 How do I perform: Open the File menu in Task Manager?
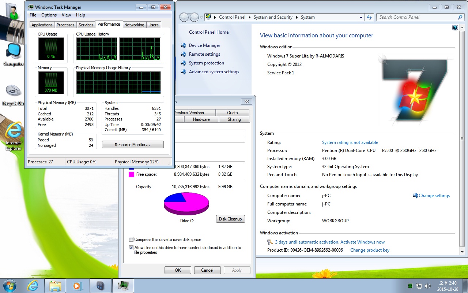coord(33,15)
